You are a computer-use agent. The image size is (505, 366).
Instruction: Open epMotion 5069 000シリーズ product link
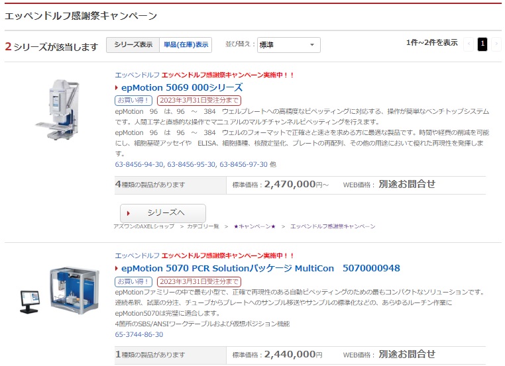[x=182, y=87]
